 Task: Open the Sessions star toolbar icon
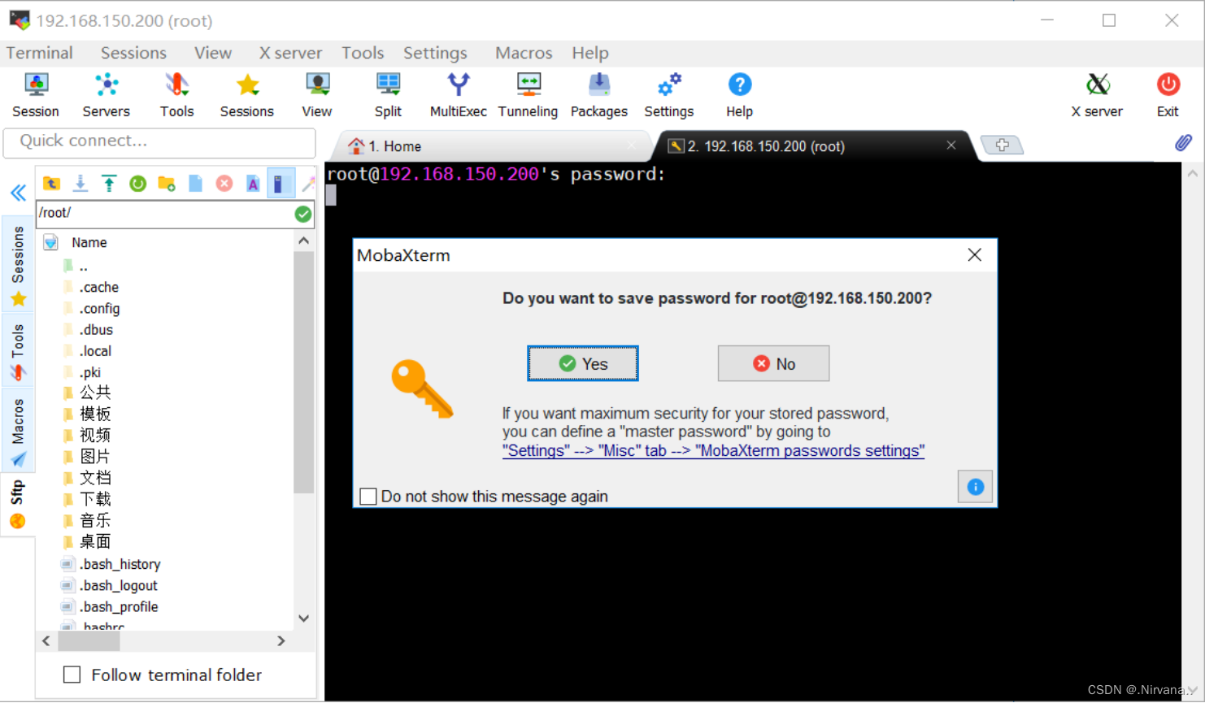tap(247, 95)
